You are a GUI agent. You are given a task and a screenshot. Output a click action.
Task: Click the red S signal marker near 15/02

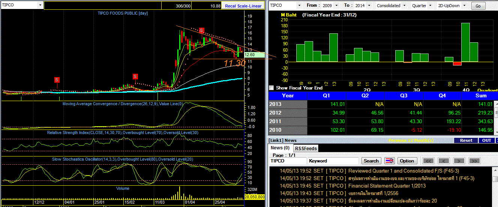pyautogui.click(x=135, y=76)
